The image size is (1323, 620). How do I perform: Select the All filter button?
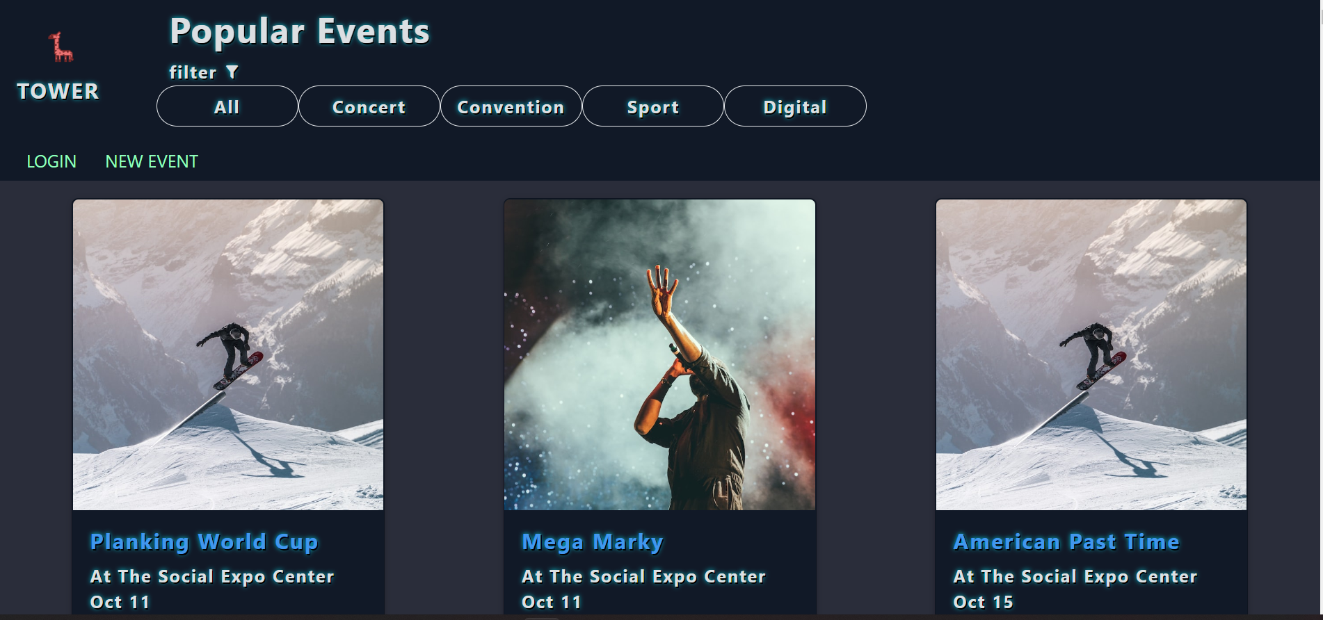pyautogui.click(x=227, y=106)
